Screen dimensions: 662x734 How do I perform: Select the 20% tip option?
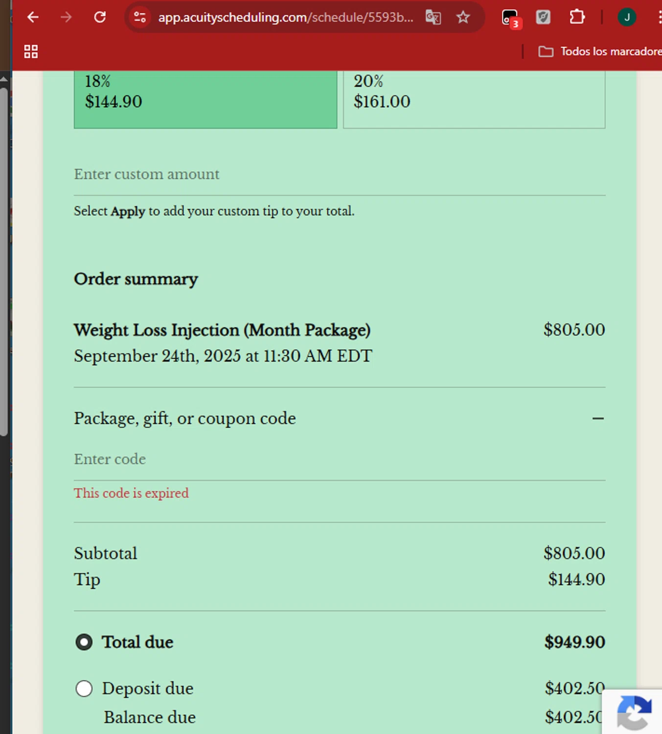(x=474, y=99)
